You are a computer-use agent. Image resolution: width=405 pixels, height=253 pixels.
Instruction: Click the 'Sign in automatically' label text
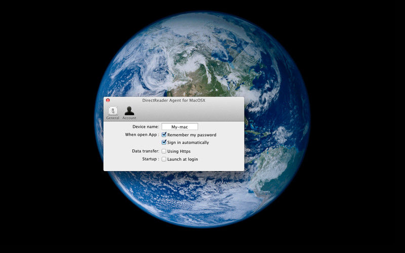pyautogui.click(x=188, y=143)
